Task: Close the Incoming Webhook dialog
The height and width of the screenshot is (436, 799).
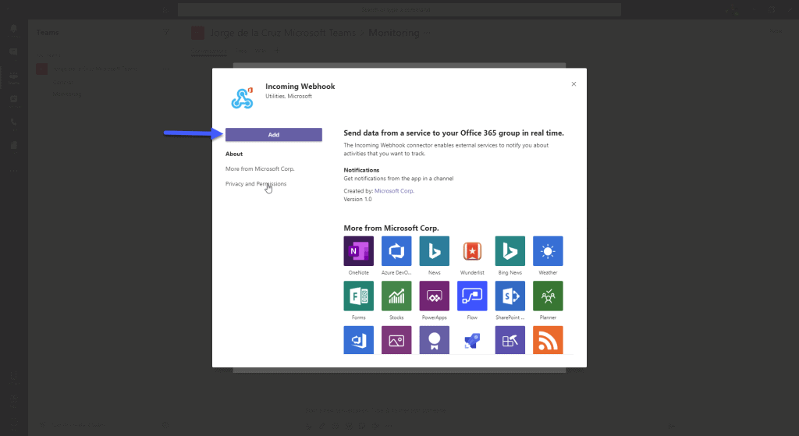Action: click(574, 84)
